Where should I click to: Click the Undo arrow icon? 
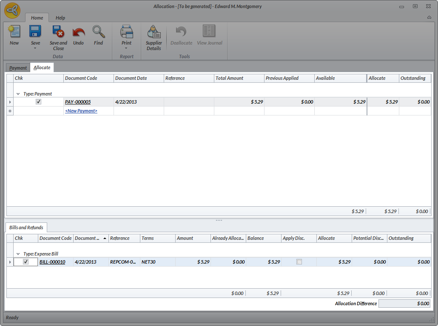[x=78, y=32]
